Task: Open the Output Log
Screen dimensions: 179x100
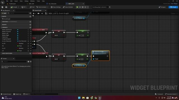Action: click(x=17, y=94)
